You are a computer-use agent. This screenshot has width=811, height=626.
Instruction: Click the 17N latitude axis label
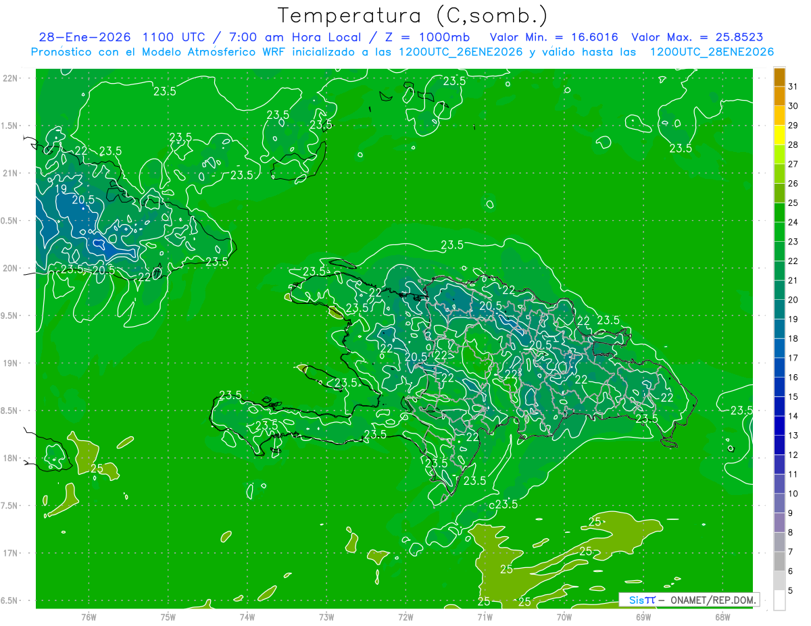[11, 553]
